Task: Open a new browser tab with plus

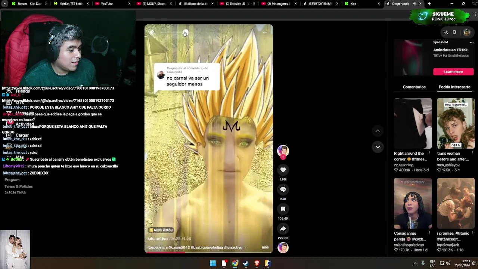Action: coord(429,4)
